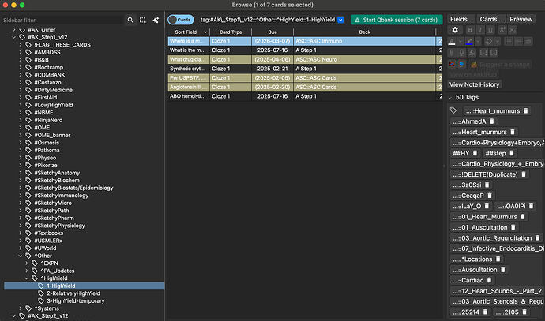Start Qbank session with 7 cards

(397, 20)
